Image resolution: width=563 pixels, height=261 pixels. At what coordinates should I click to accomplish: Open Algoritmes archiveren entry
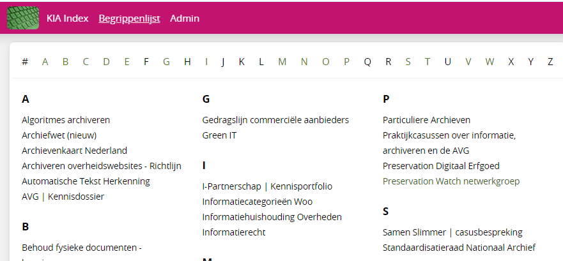pos(66,120)
